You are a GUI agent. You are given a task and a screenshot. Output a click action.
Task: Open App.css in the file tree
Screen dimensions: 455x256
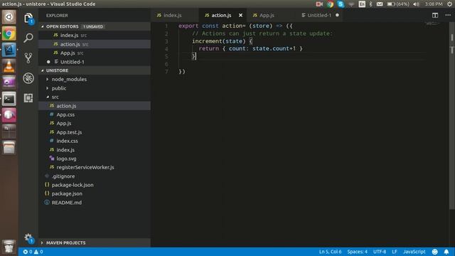tap(95, 114)
